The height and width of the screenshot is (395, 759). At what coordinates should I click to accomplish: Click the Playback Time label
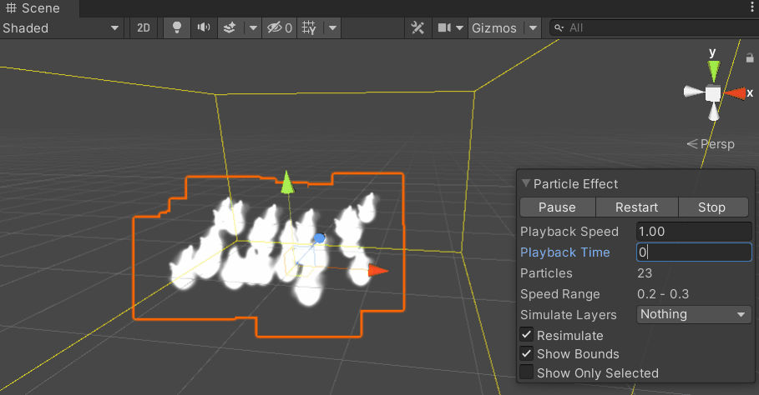point(565,252)
